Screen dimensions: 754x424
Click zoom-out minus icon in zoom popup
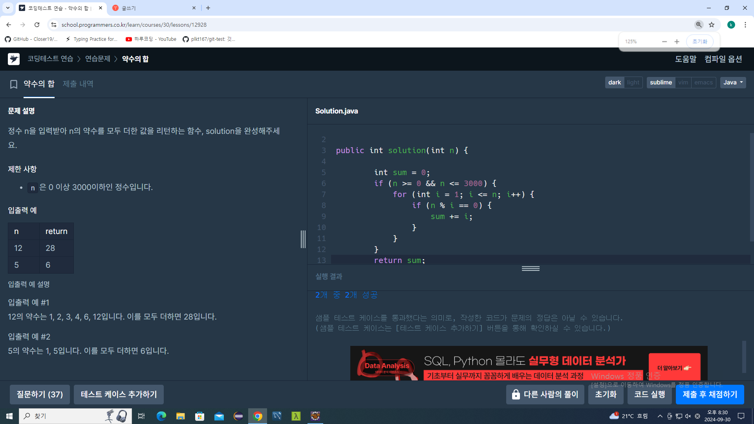[x=664, y=42]
